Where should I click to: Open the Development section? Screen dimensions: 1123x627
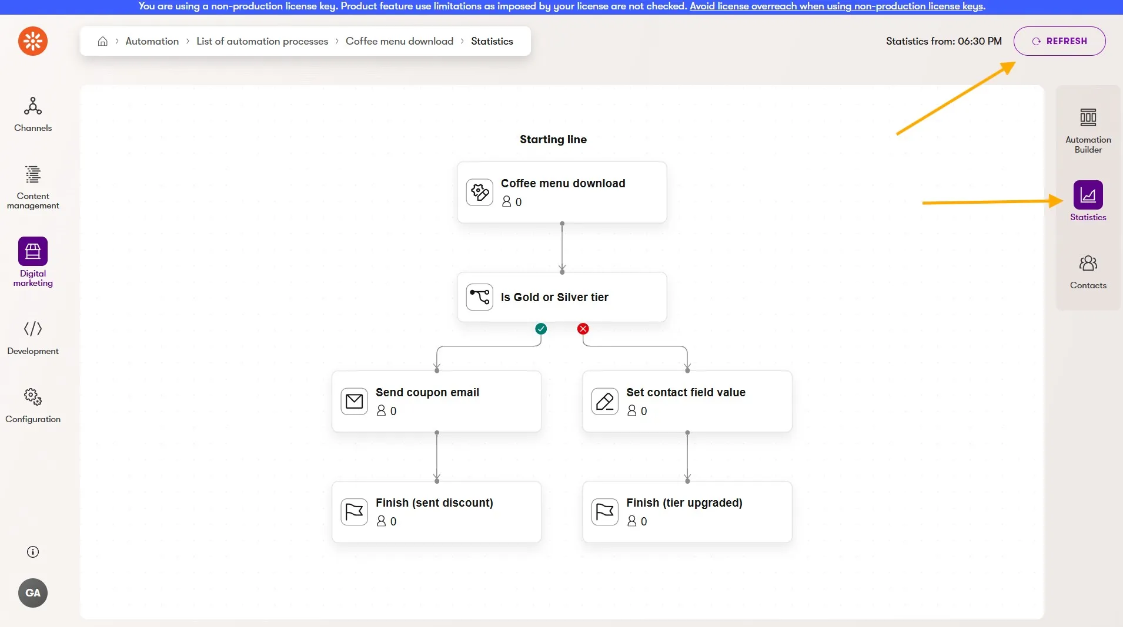[x=33, y=338]
